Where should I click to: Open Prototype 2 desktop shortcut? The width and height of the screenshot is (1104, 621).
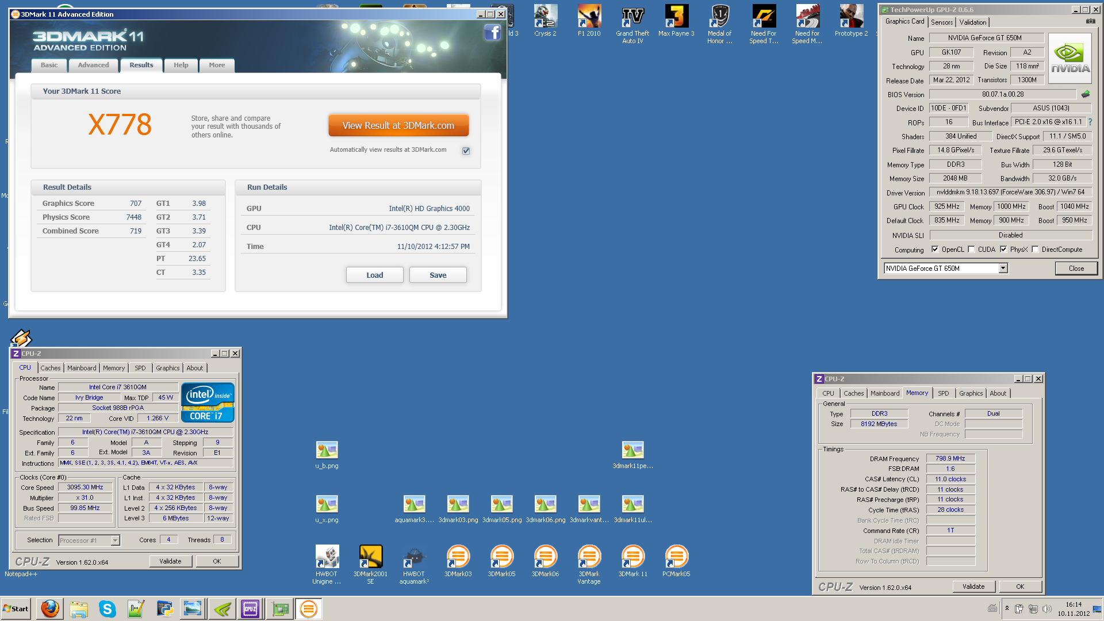[851, 21]
